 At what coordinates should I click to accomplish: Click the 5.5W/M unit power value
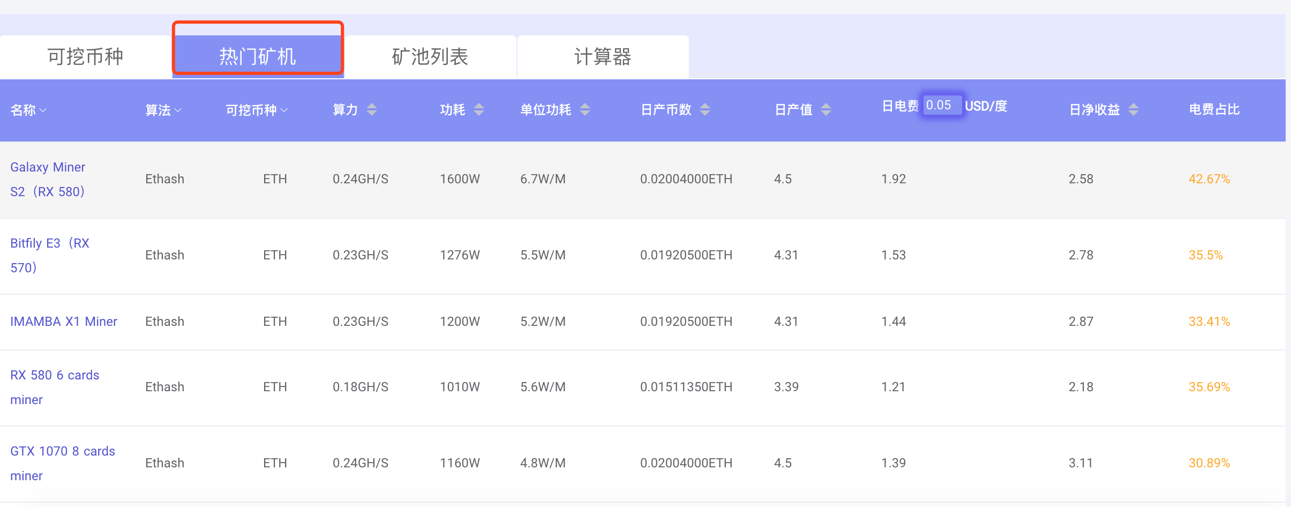coord(543,255)
